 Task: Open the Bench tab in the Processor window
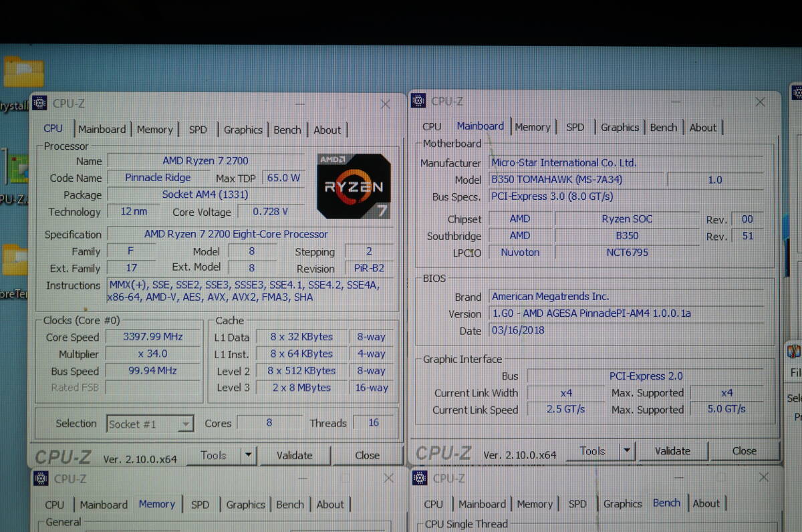287,130
